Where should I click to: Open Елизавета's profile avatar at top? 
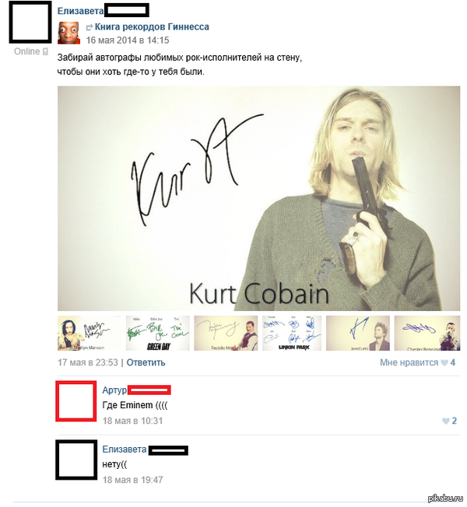click(30, 23)
